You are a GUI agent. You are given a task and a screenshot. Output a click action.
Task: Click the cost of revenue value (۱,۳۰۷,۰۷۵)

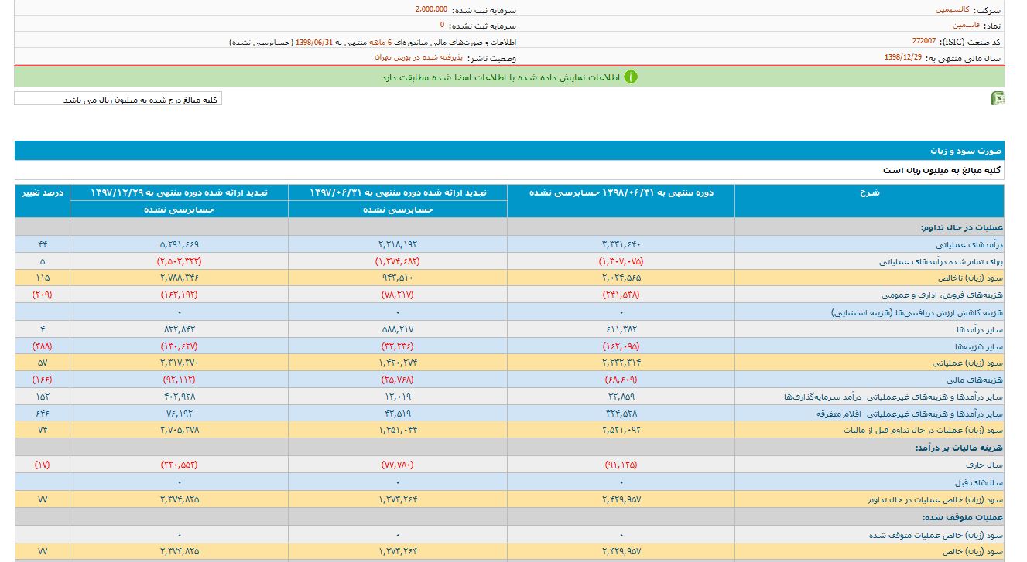coord(621,261)
